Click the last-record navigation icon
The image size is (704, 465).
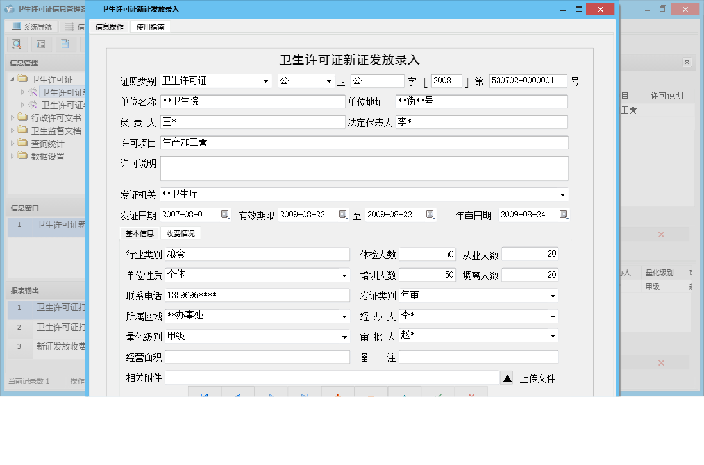305,394
